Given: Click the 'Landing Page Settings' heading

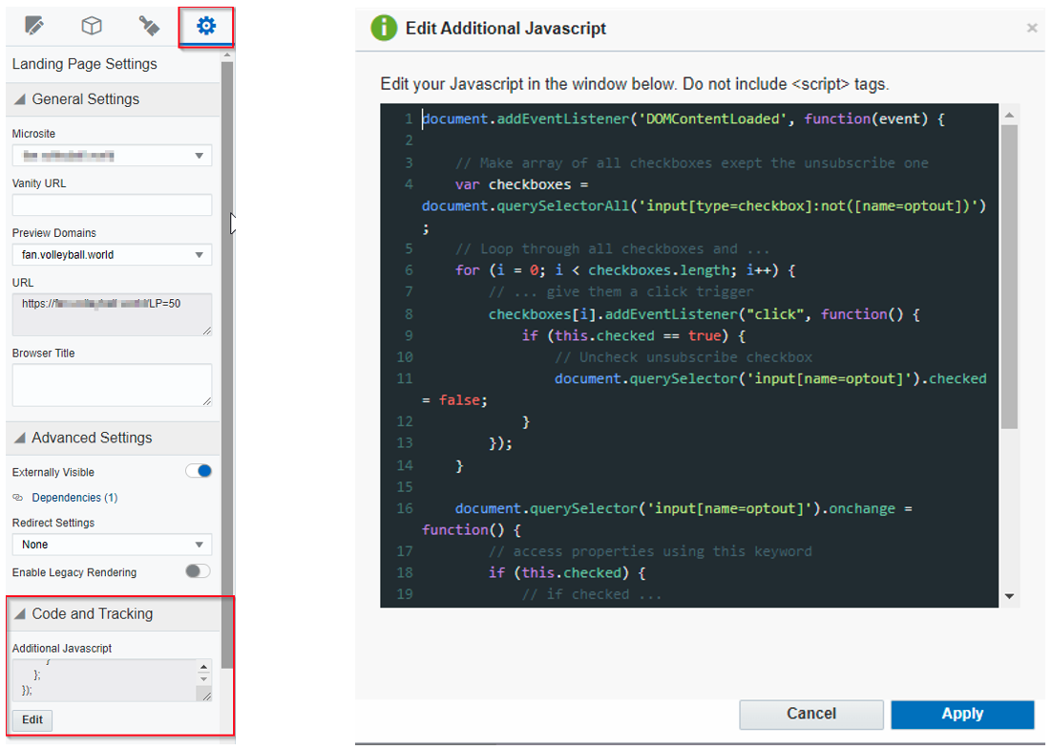Looking at the screenshot, I should [x=85, y=64].
